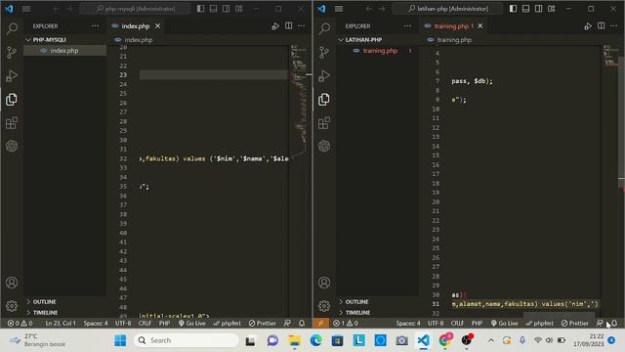Click remote indicator in right status bar
Image resolution: width=625 pixels, height=352 pixels.
(321, 323)
